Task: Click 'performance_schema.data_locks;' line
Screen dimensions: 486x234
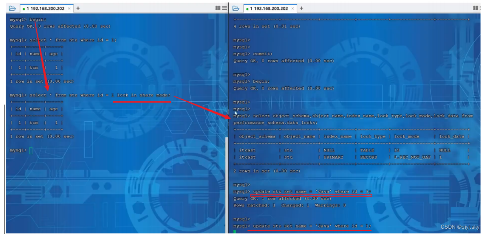Action: [x=275, y=123]
